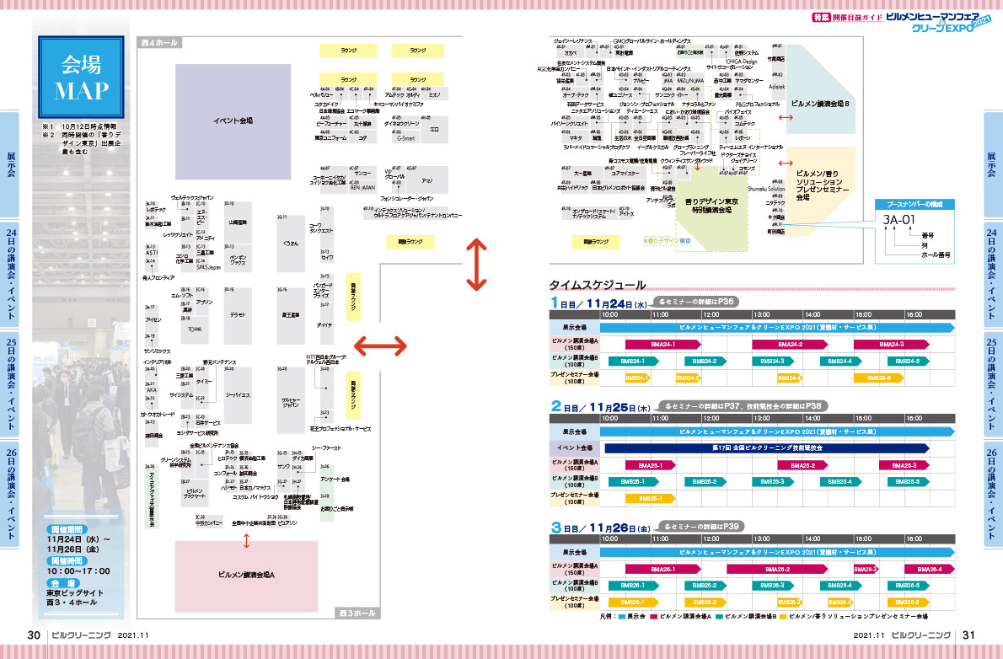The width and height of the screenshot is (1003, 659).
Task: Select the BMA26-1 session block
Action: point(662,569)
